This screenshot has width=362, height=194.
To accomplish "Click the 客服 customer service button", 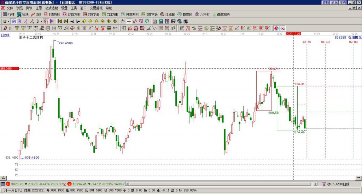I will click(326, 2).
